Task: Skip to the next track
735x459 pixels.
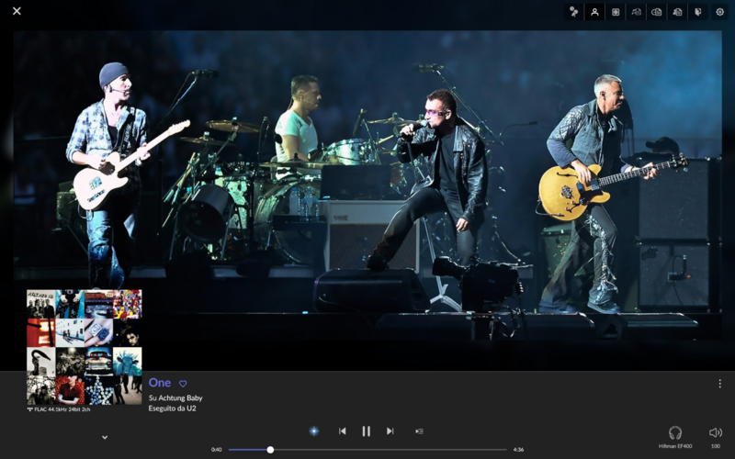Action: click(x=390, y=431)
